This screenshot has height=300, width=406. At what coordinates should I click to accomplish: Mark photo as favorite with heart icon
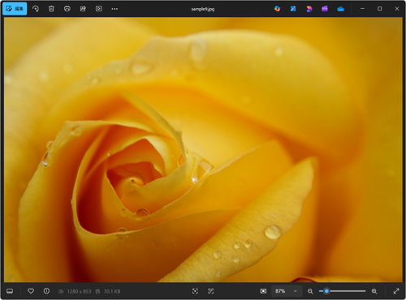click(x=31, y=291)
